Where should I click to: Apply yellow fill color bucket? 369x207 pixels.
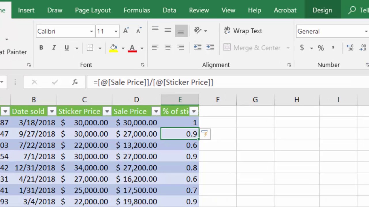click(x=113, y=48)
